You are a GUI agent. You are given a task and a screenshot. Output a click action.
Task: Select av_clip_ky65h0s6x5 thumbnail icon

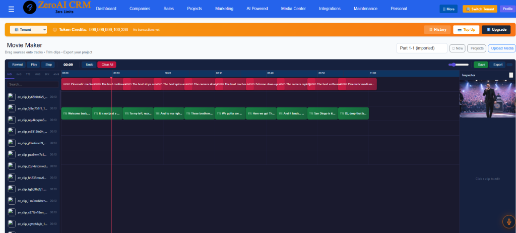12,96
